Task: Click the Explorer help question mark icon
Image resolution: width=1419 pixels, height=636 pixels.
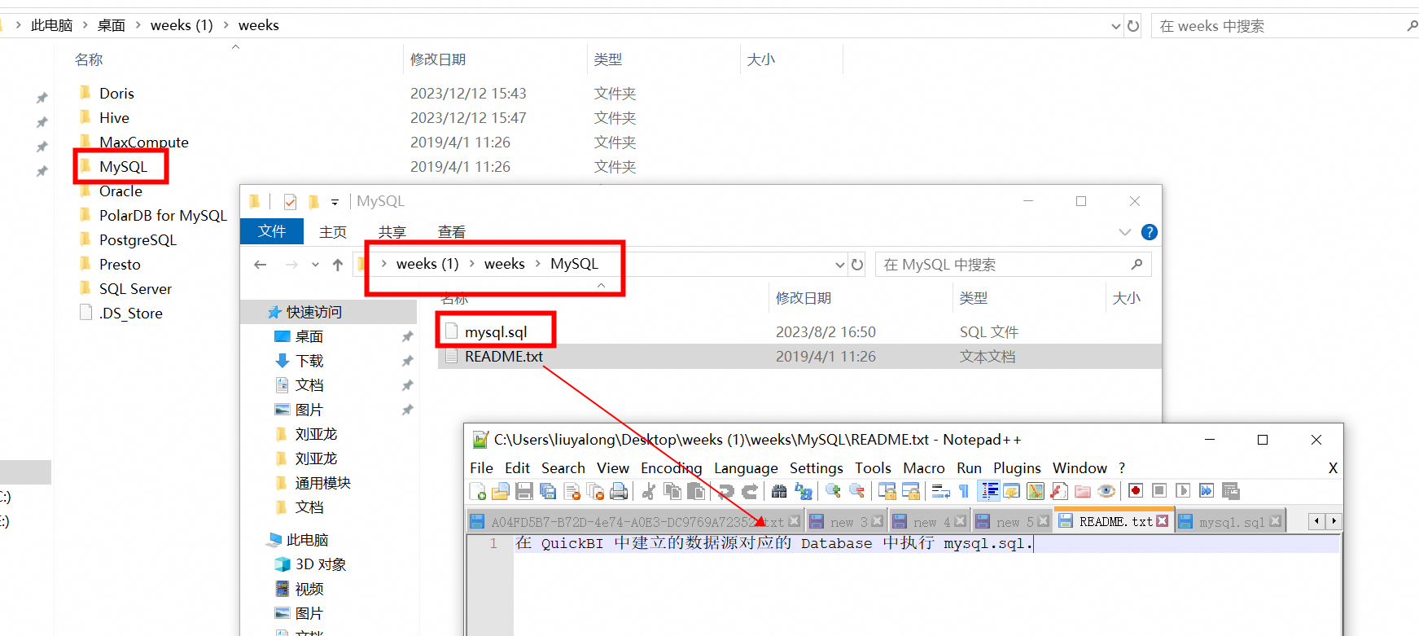Action: (x=1149, y=232)
